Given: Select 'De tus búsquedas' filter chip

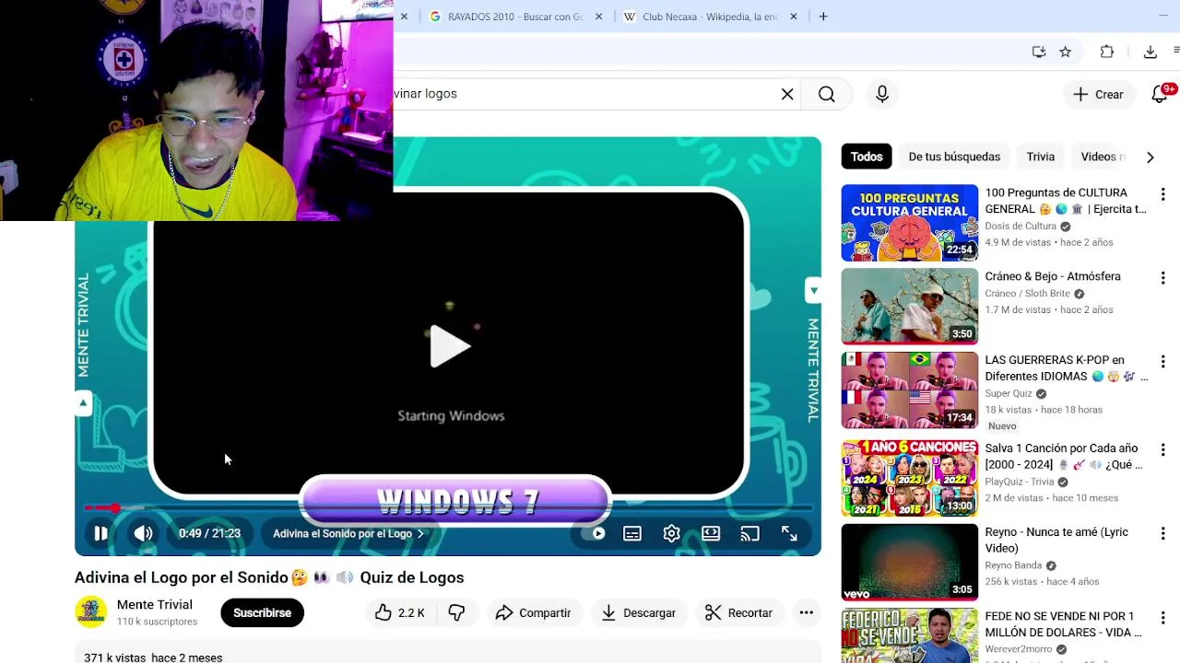Looking at the screenshot, I should click(954, 157).
